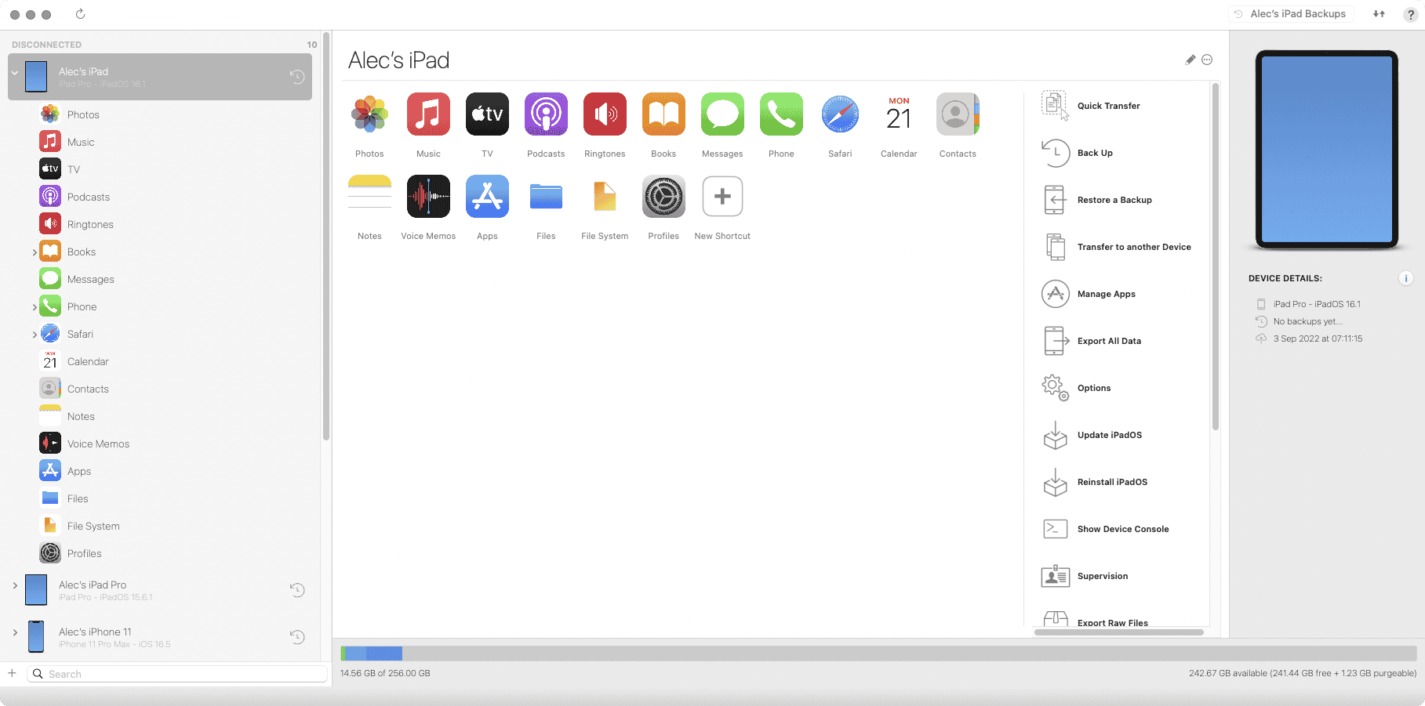Open the Phone icon in the main grid
1425x706 pixels.
tap(781, 114)
